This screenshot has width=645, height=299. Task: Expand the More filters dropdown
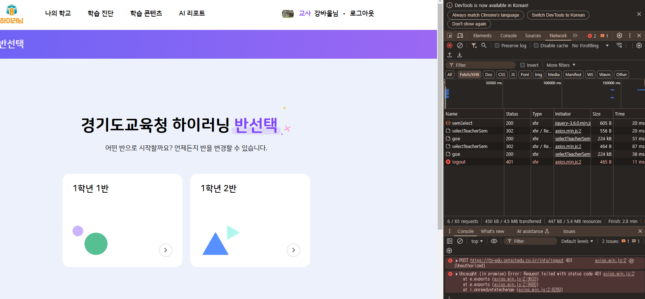click(561, 65)
